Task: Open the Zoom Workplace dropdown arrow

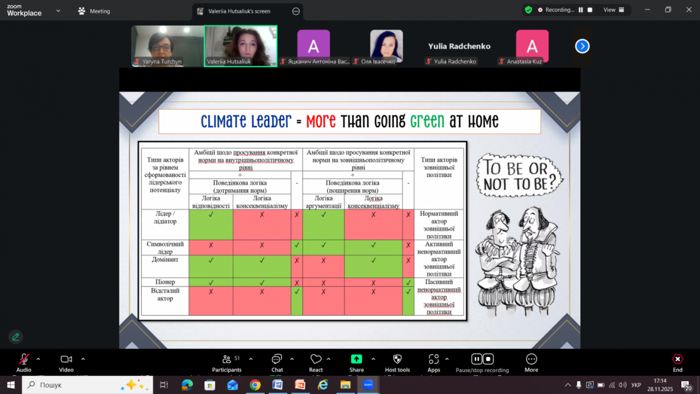Action: click(57, 11)
